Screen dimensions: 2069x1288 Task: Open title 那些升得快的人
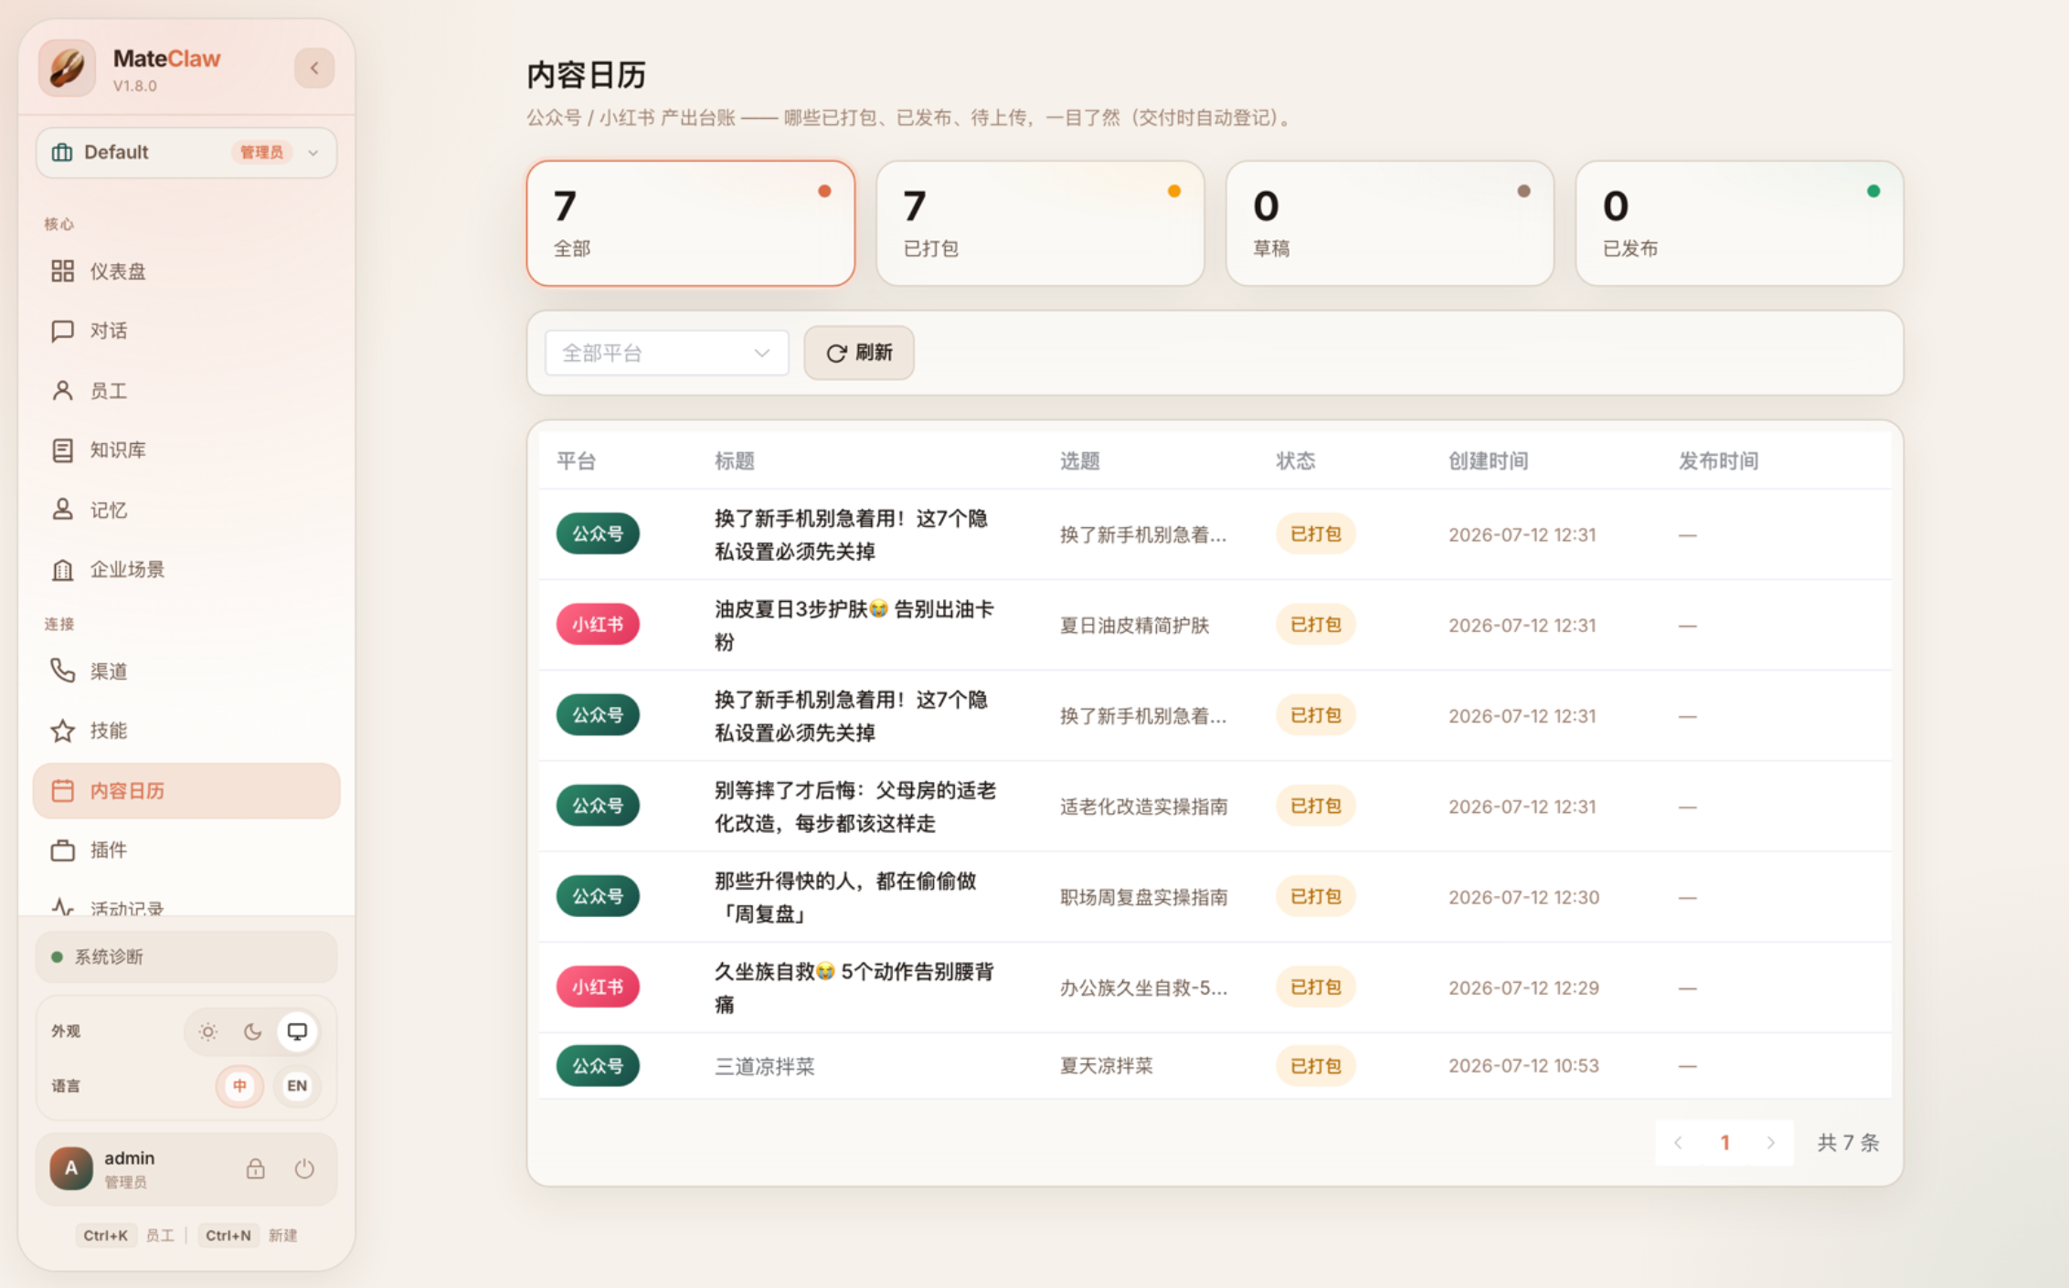click(845, 897)
